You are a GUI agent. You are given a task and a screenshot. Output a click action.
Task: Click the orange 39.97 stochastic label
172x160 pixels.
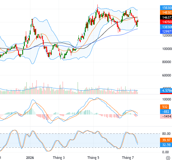click(166, 140)
